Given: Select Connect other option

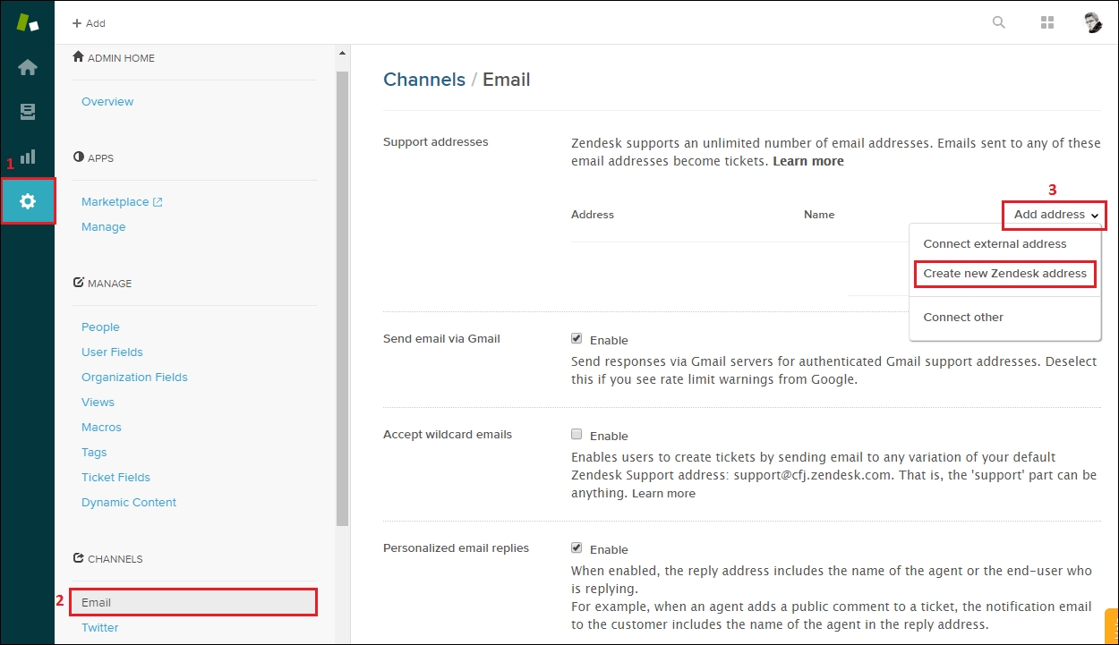Looking at the screenshot, I should (963, 317).
